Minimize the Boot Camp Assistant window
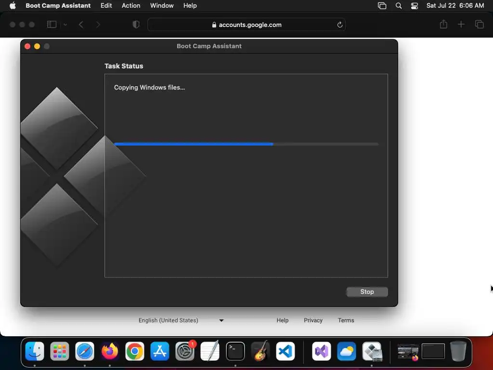 click(37, 46)
